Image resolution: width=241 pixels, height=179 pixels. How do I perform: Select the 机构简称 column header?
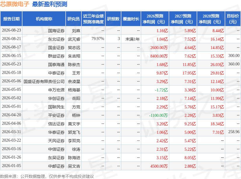click(x=44, y=19)
